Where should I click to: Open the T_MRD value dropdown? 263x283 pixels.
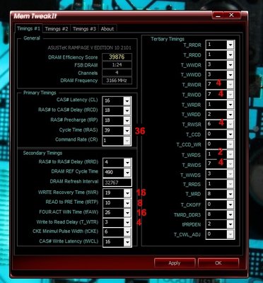click(x=230, y=195)
